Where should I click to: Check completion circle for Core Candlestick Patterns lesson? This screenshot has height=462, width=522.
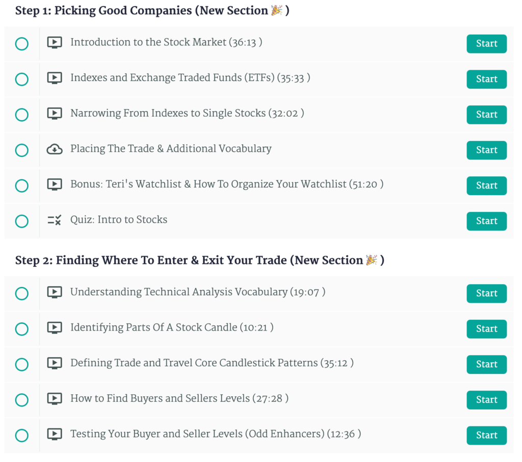pyautogui.click(x=22, y=364)
